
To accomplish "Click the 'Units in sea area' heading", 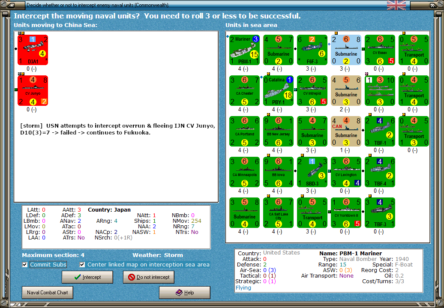I will click(251, 25).
